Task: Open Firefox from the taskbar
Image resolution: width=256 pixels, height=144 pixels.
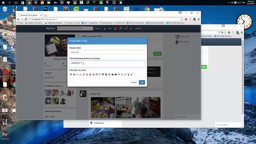Action: pyautogui.click(x=36, y=3)
